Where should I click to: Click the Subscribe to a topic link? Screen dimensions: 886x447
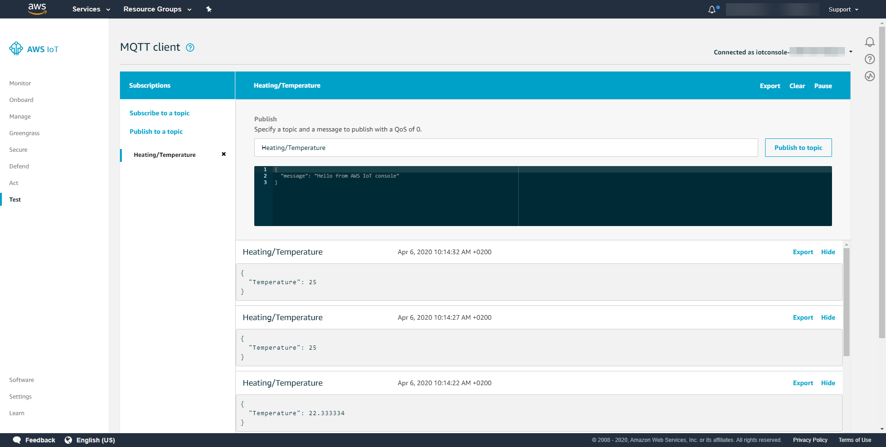click(x=159, y=113)
